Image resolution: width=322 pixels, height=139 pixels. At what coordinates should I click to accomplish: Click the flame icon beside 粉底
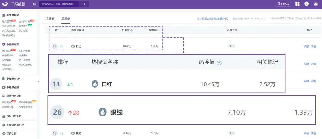coord(73,133)
